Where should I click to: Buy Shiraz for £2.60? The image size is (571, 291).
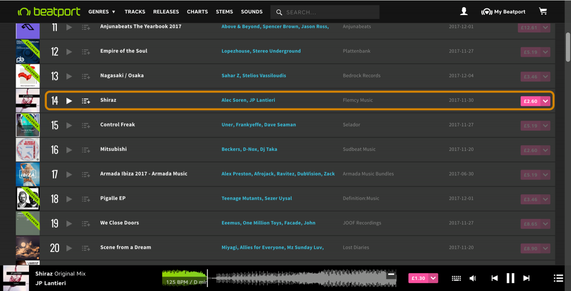(531, 101)
